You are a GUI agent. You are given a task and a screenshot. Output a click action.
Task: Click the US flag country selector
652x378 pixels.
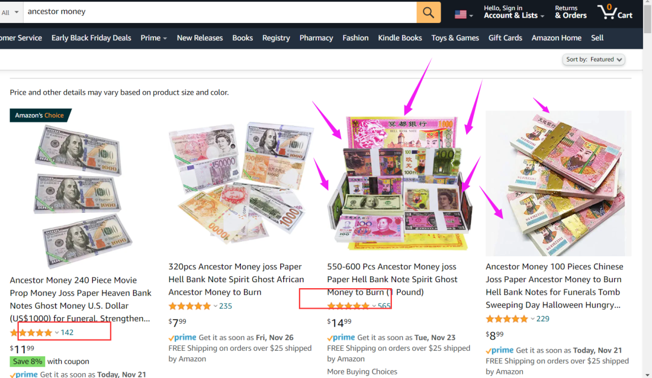464,14
